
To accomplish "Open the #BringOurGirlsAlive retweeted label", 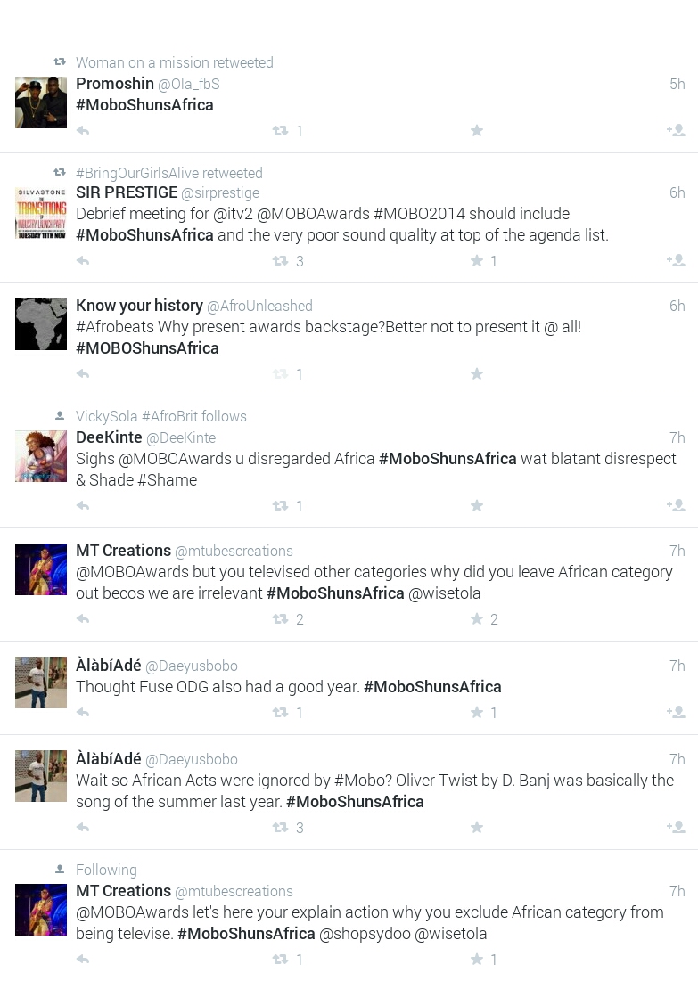I will click(x=169, y=174).
